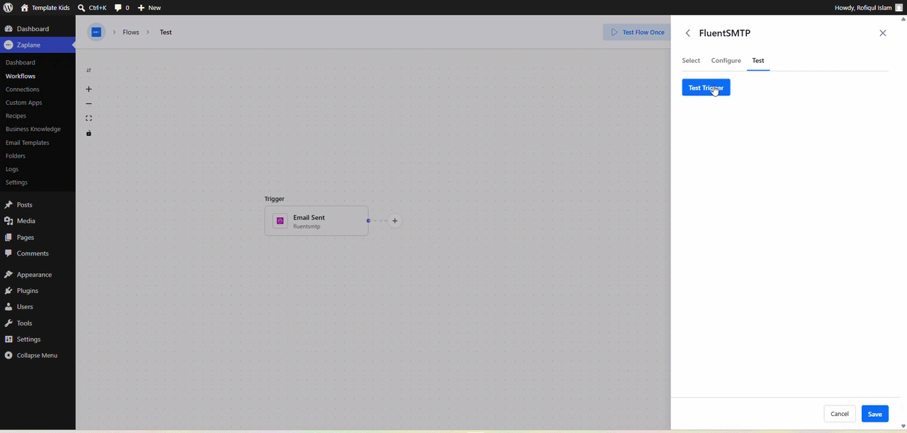Click the Tools wrench icon
This screenshot has height=433, width=907.
[x=9, y=323]
